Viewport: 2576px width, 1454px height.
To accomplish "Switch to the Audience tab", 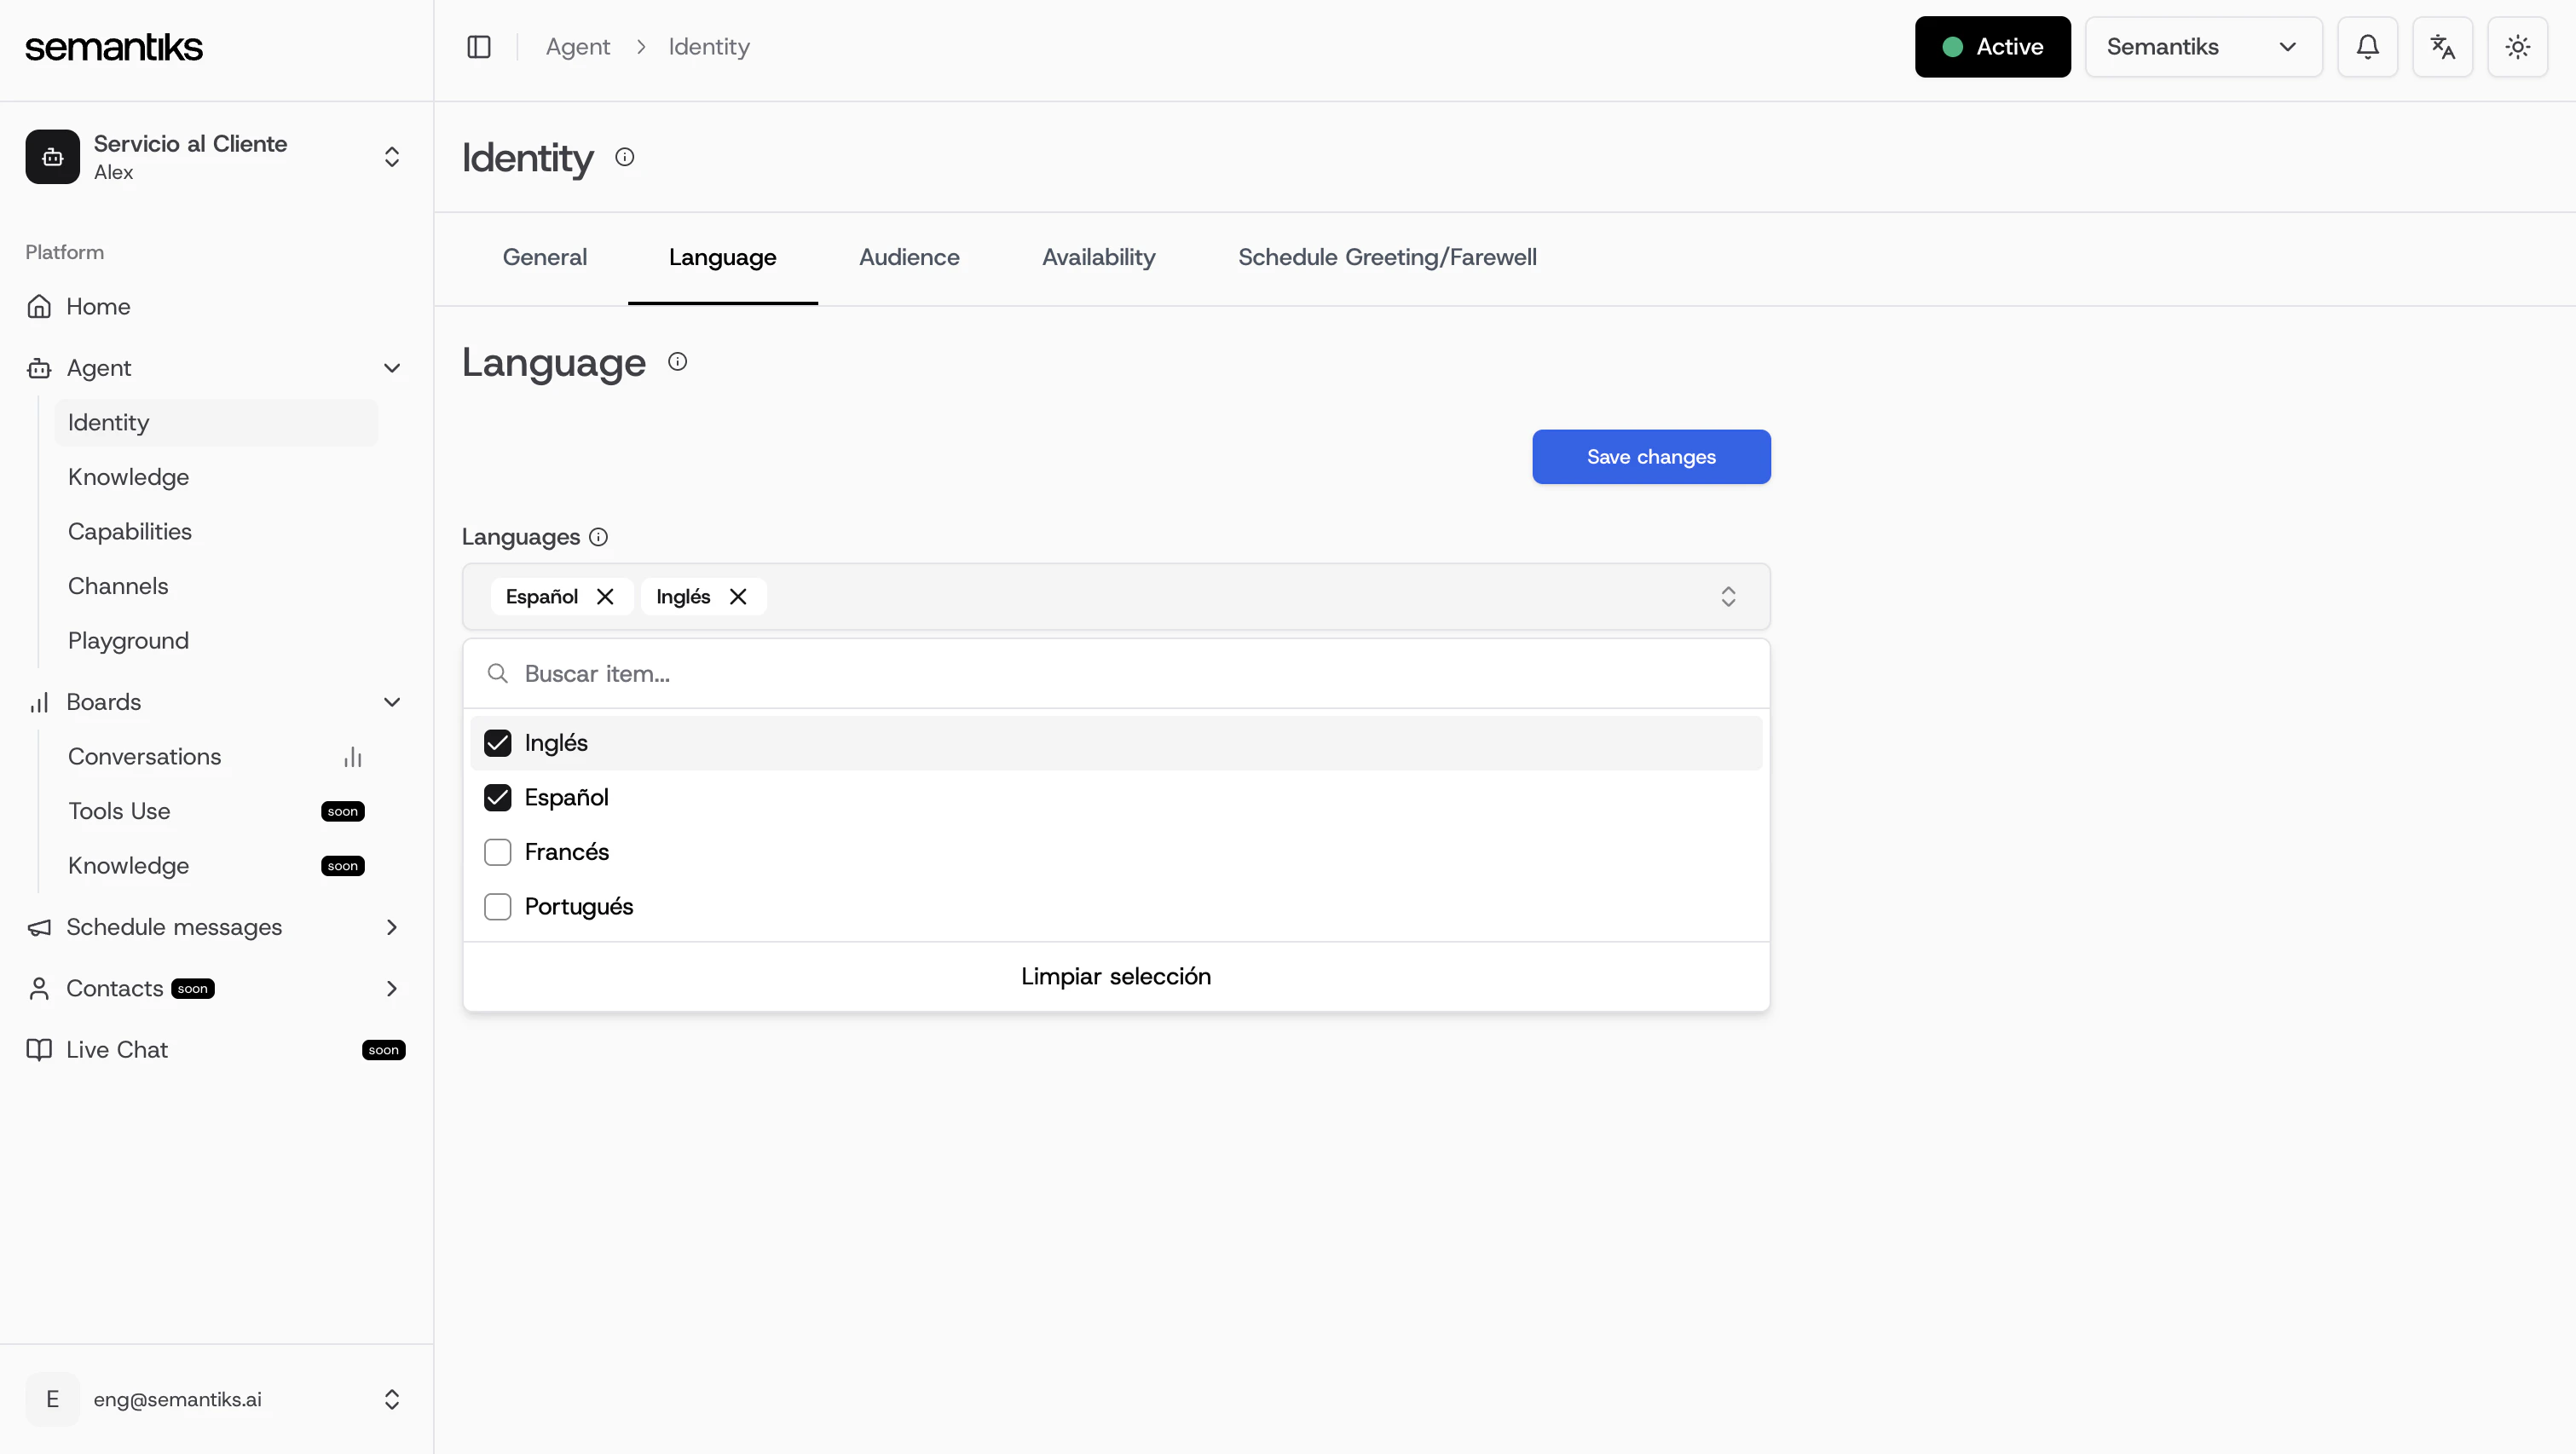I will 908,257.
